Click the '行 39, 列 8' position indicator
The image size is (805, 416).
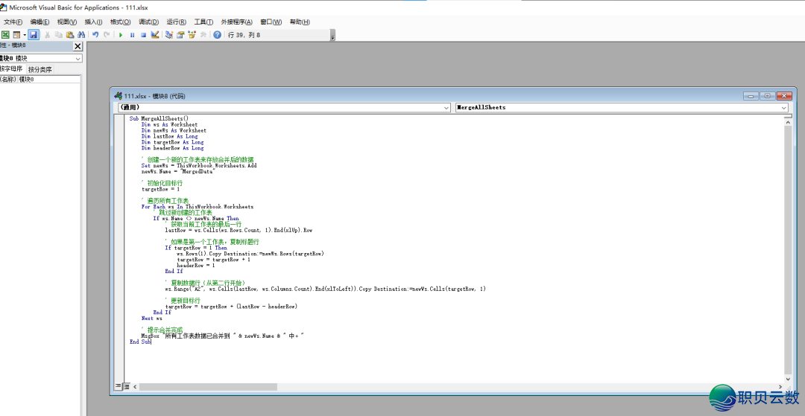244,35
